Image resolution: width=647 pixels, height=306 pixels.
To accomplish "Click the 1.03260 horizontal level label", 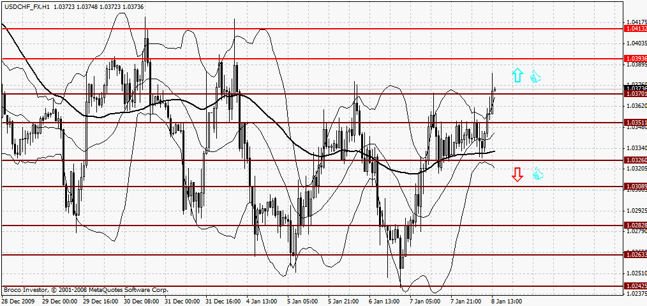I will (x=636, y=160).
